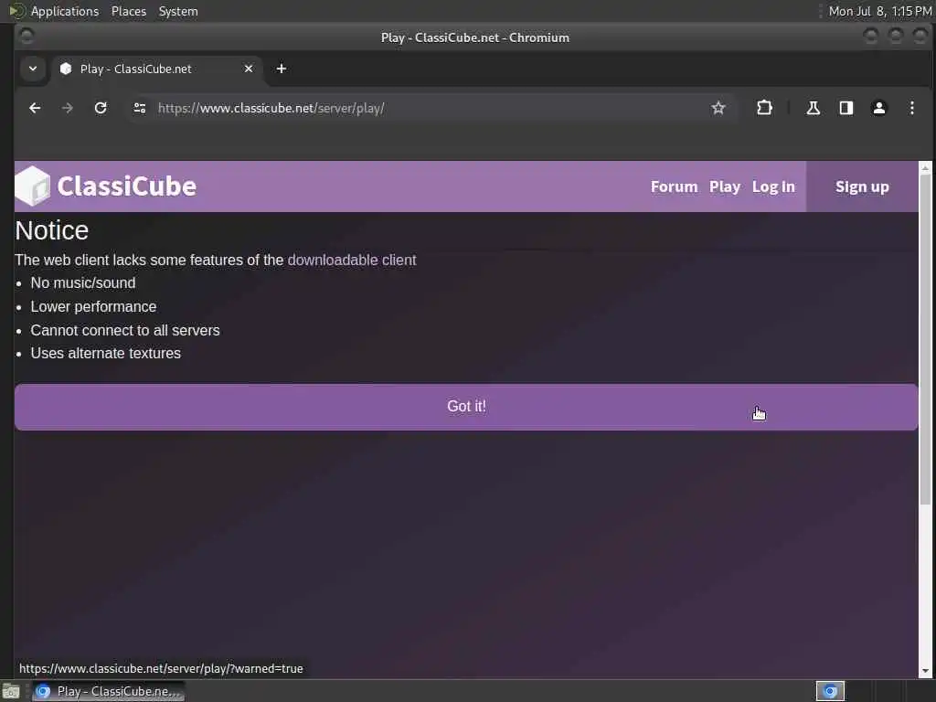View site information icon in address bar
The height and width of the screenshot is (702, 936).
[x=140, y=108]
